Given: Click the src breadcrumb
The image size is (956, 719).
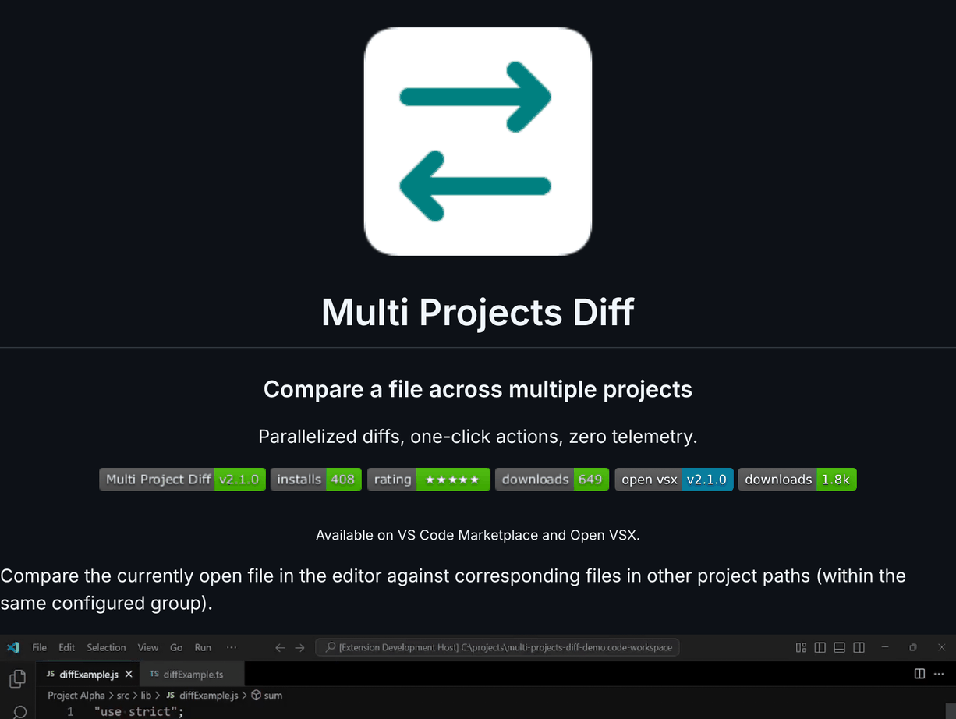Looking at the screenshot, I should click(x=123, y=695).
